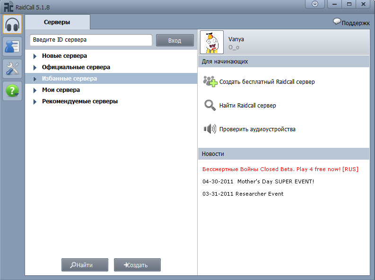
Task: Open the red Бессмертные Войны Closed Beta news
Action: 280,169
